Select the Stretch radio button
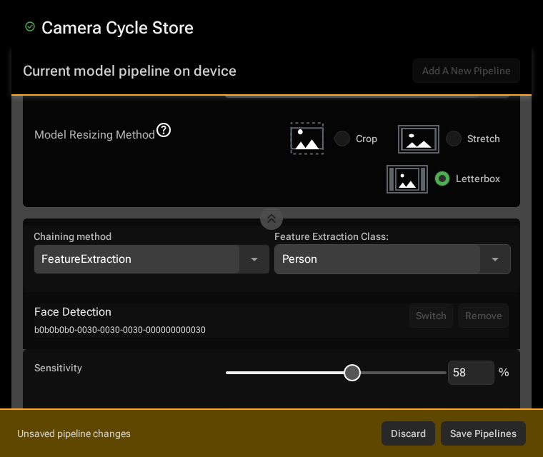Viewport: 543px width, 457px height. pos(453,139)
